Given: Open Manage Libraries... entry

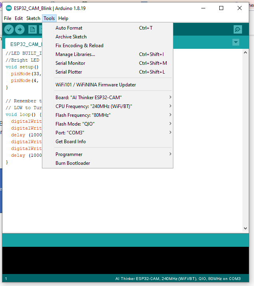Looking at the screenshot, I should [x=107, y=54].
